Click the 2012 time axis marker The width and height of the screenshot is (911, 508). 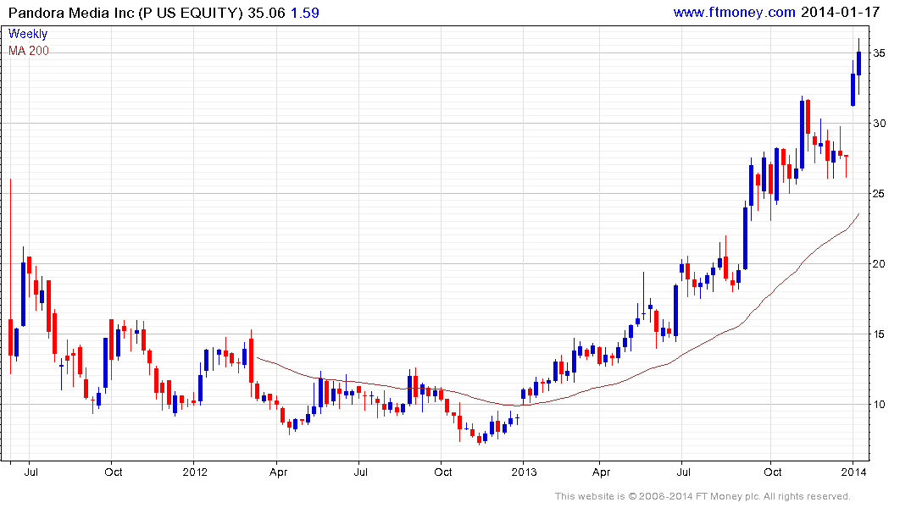click(x=194, y=472)
